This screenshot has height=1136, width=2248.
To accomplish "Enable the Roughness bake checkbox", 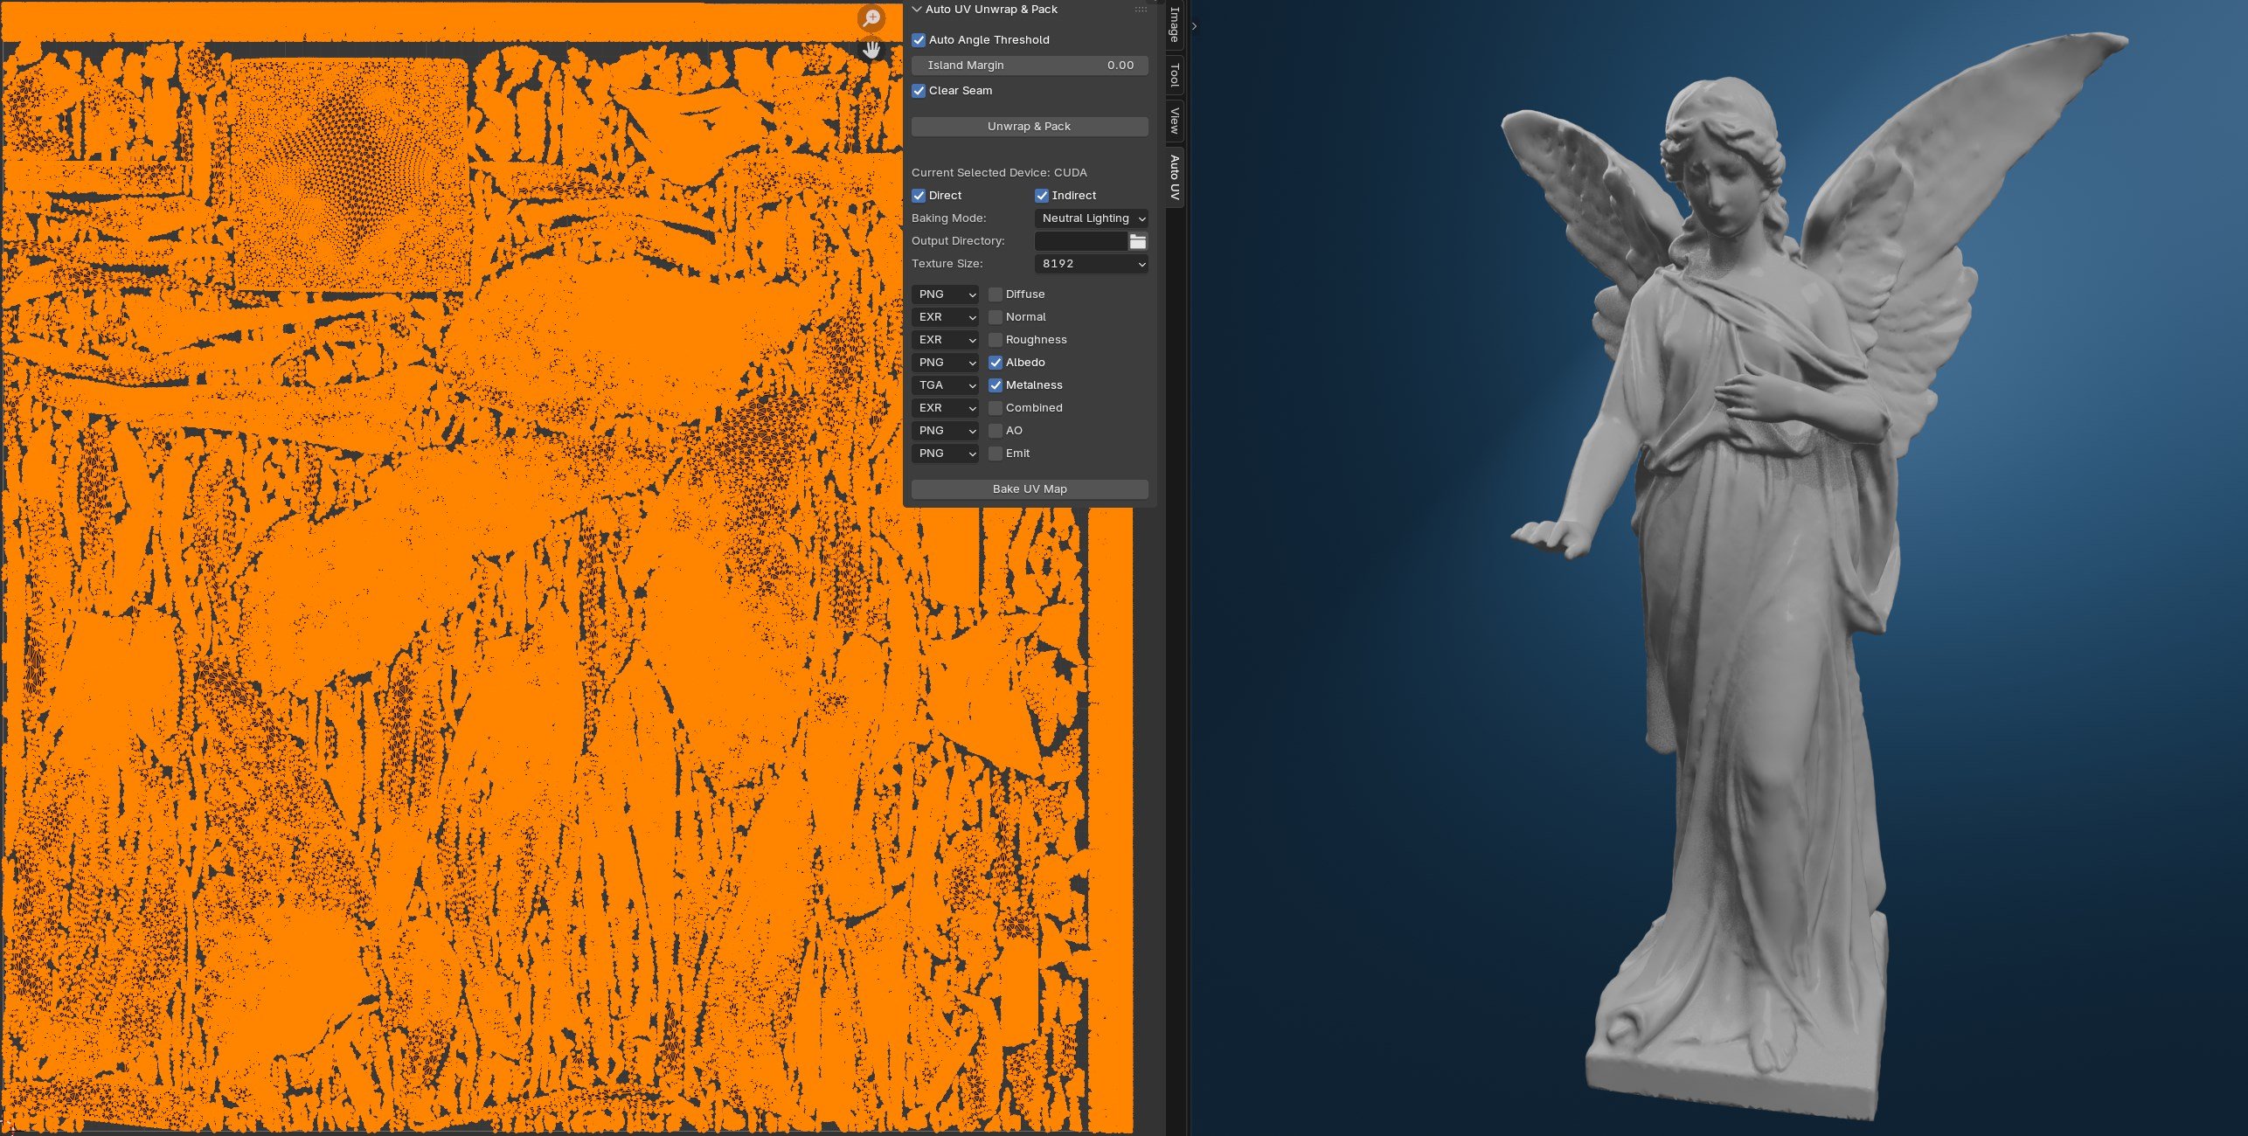I will coord(996,340).
